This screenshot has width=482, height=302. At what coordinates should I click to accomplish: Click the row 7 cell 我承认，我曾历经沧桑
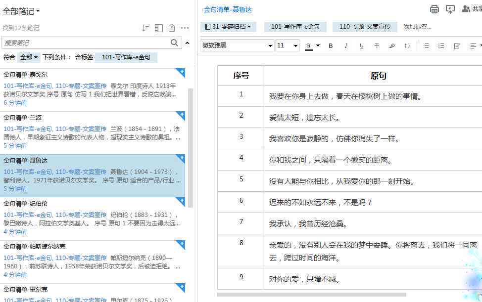pyautogui.click(x=374, y=223)
